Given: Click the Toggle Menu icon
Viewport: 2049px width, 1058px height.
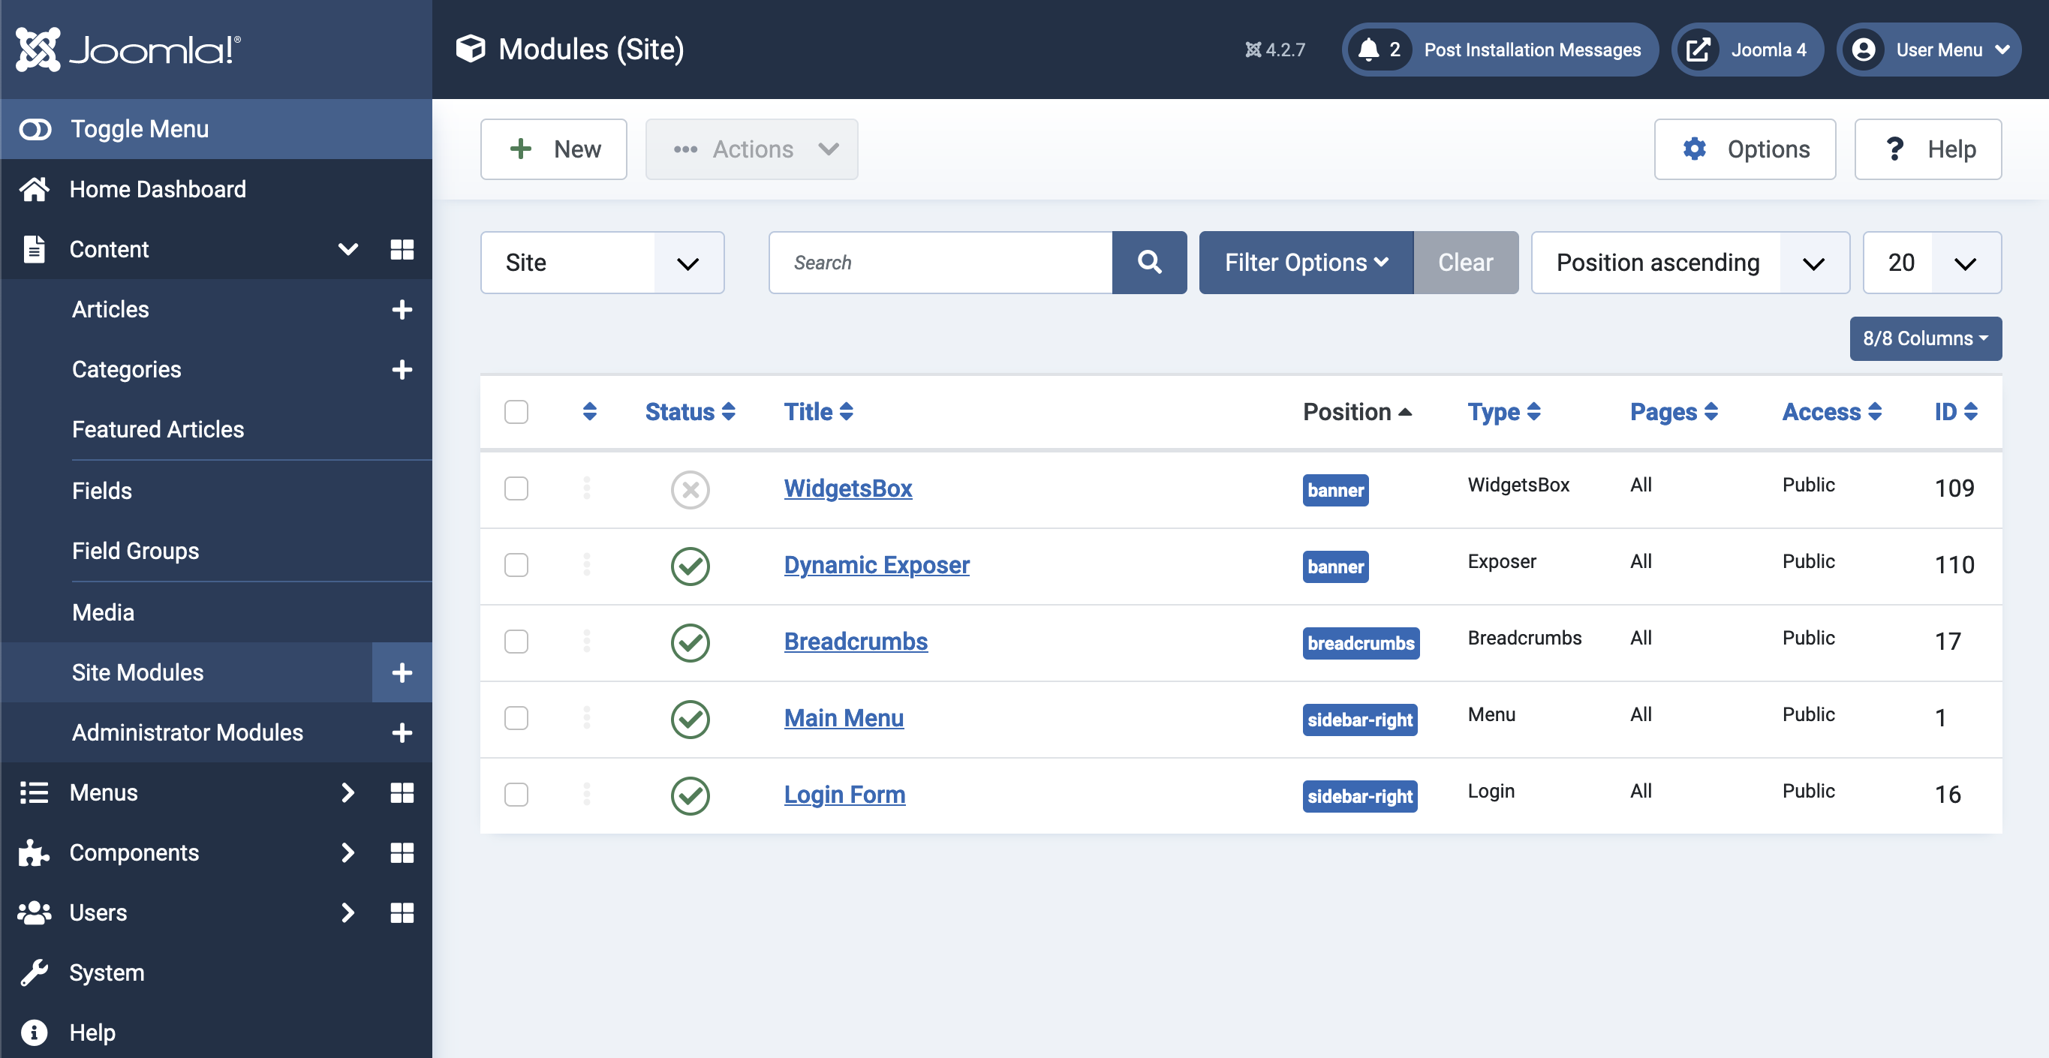Looking at the screenshot, I should [x=35, y=128].
